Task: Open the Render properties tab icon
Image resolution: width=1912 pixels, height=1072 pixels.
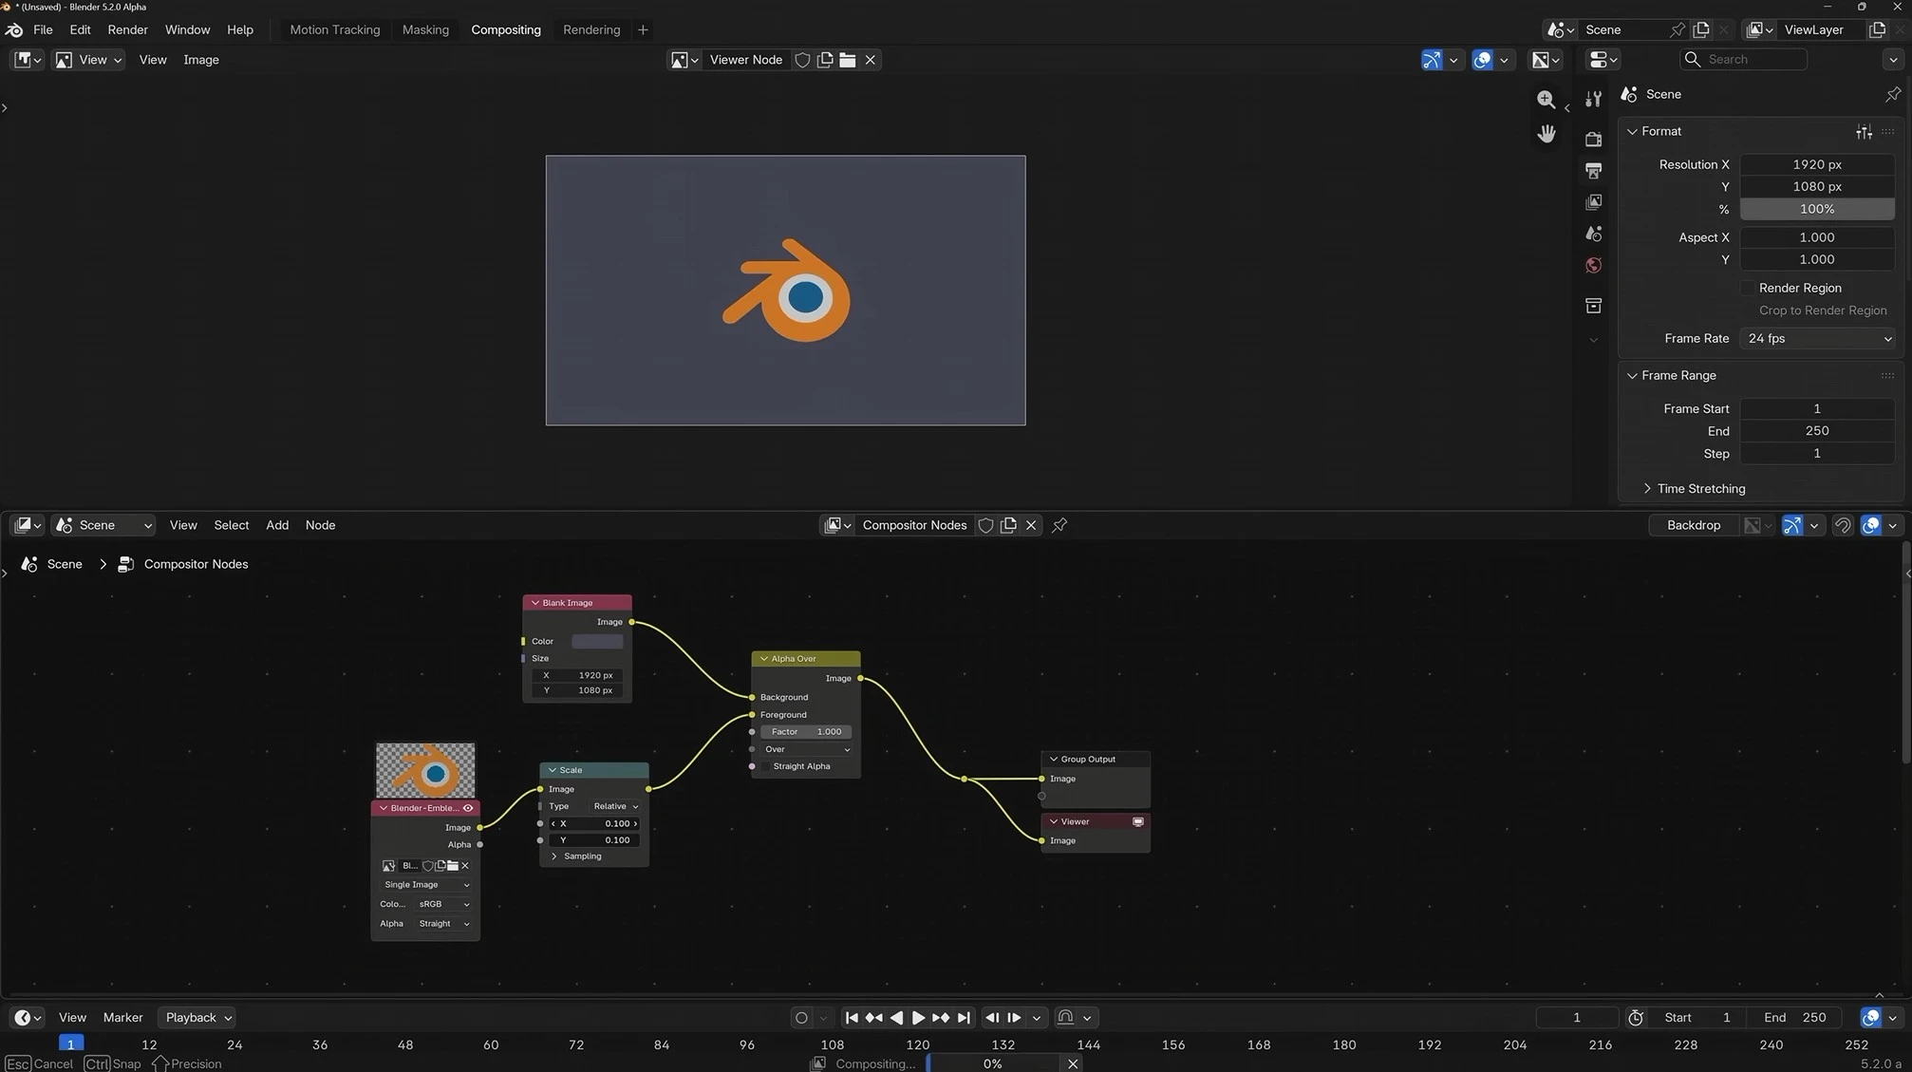Action: [x=1593, y=139]
